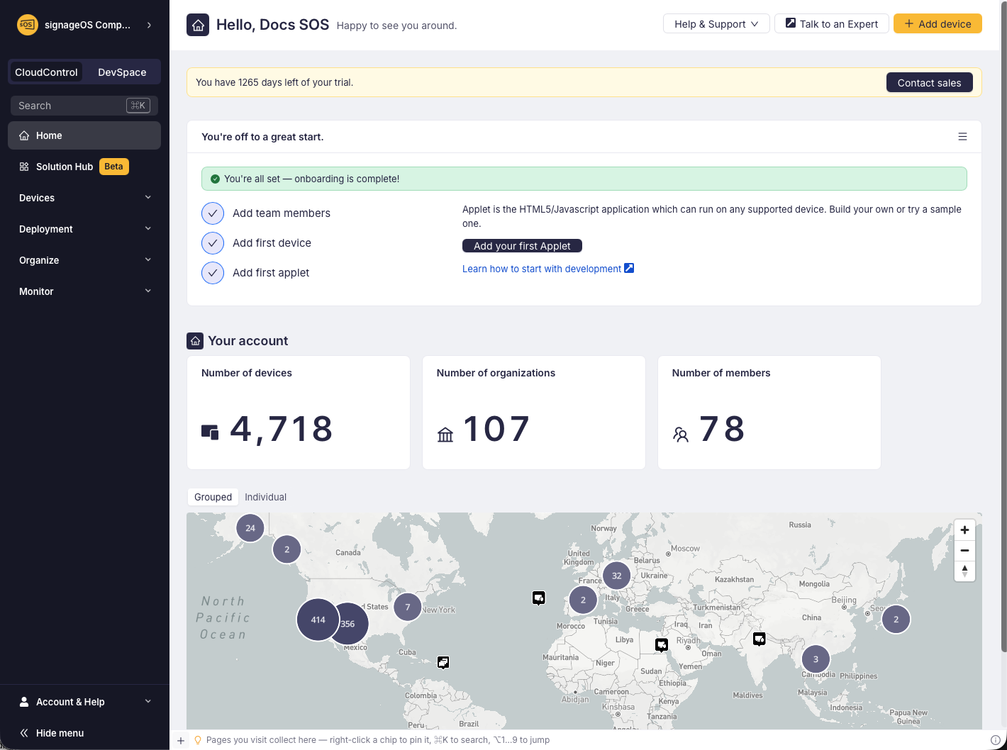Viewport: 1007px width, 750px height.
Task: Expand the Monitor sidebar section
Action: tap(84, 291)
